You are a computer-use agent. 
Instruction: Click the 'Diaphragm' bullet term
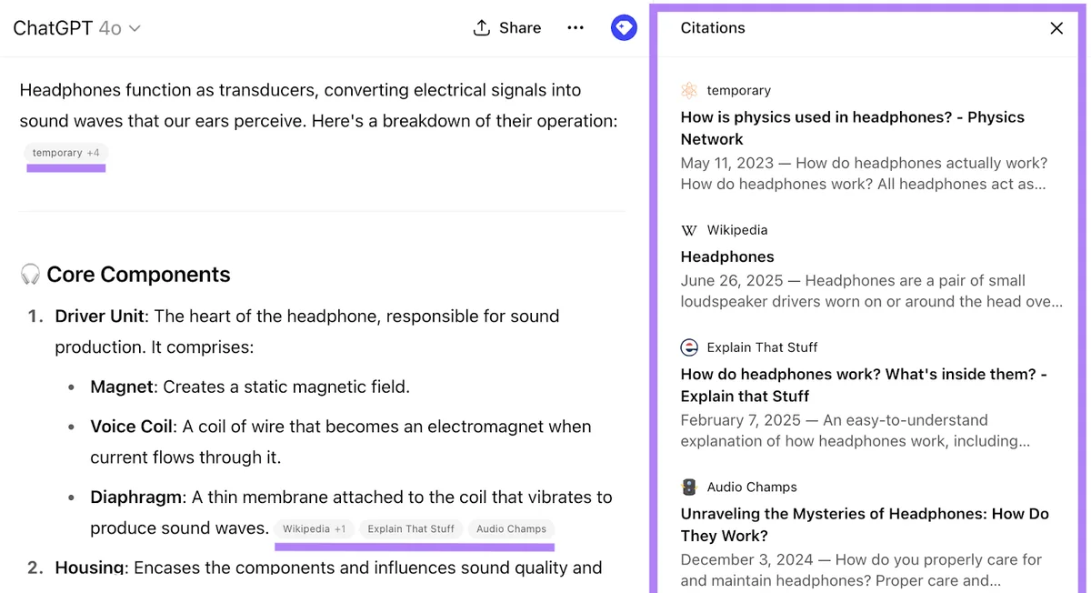136,498
